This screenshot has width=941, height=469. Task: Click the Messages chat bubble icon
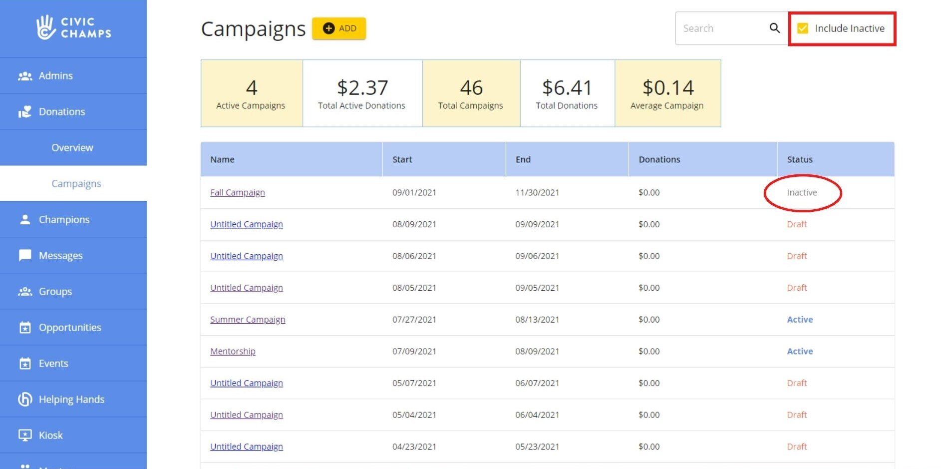pyautogui.click(x=25, y=256)
